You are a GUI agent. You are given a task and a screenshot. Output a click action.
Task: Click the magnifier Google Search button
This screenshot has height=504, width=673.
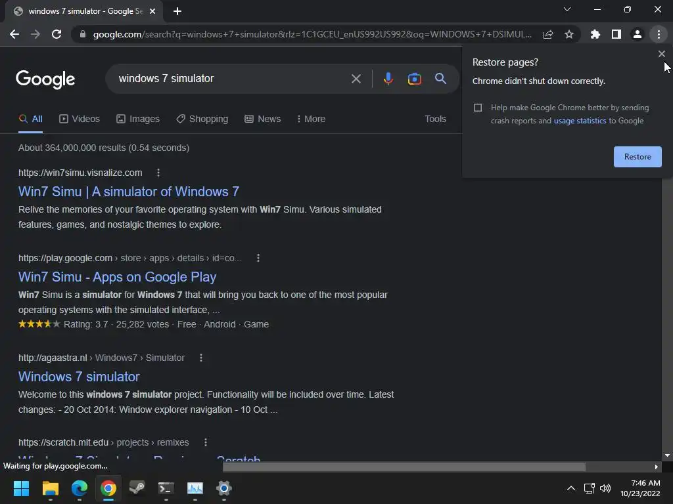click(440, 79)
